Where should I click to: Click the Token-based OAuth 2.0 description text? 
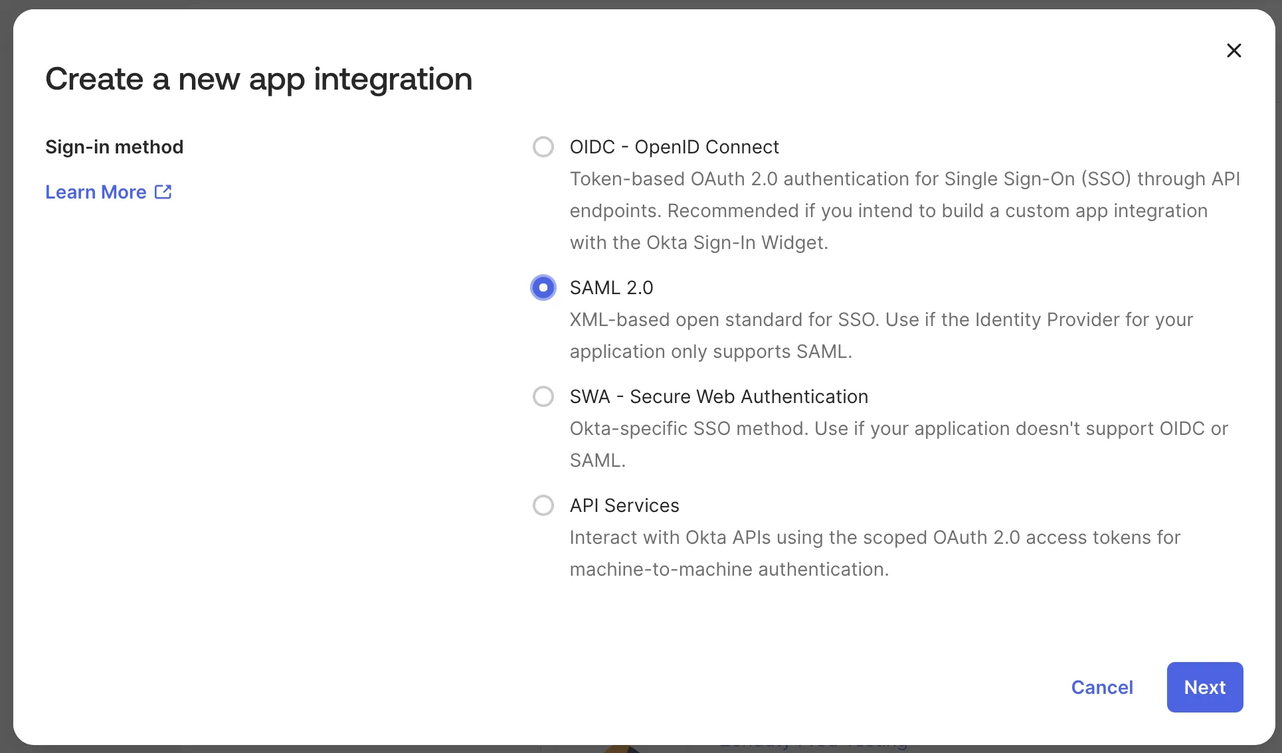tap(904, 210)
